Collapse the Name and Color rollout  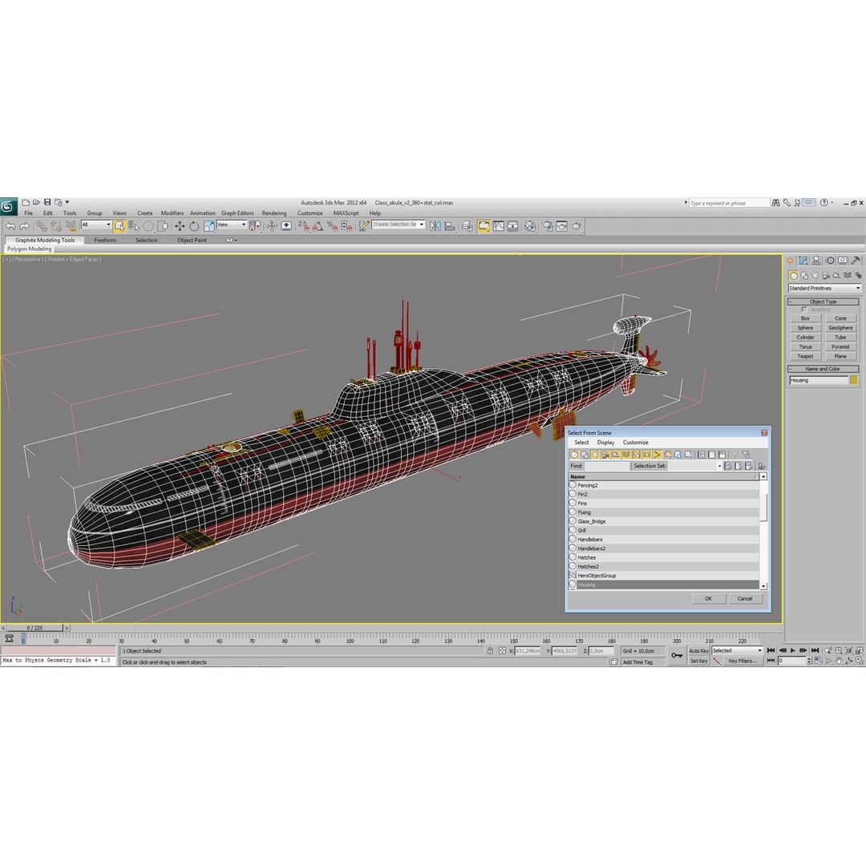click(823, 369)
